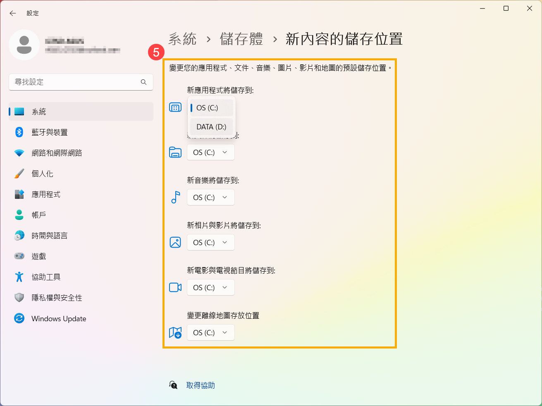Viewport: 542px width, 406px height.
Task: Click the 儲存體 breadcrumb link
Action: pyautogui.click(x=241, y=39)
